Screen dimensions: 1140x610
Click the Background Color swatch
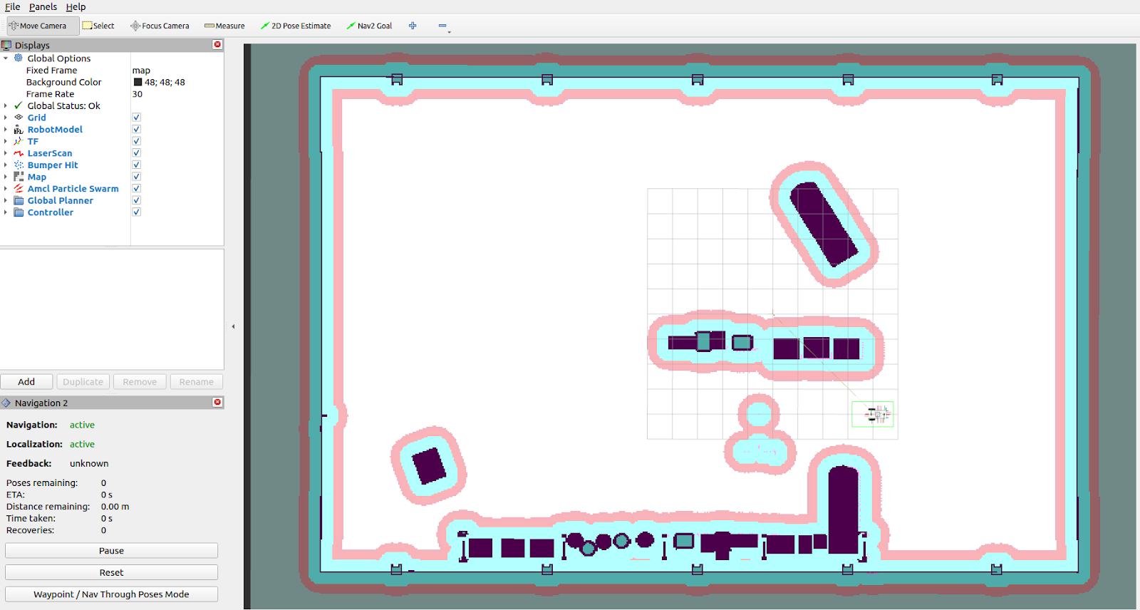point(138,82)
